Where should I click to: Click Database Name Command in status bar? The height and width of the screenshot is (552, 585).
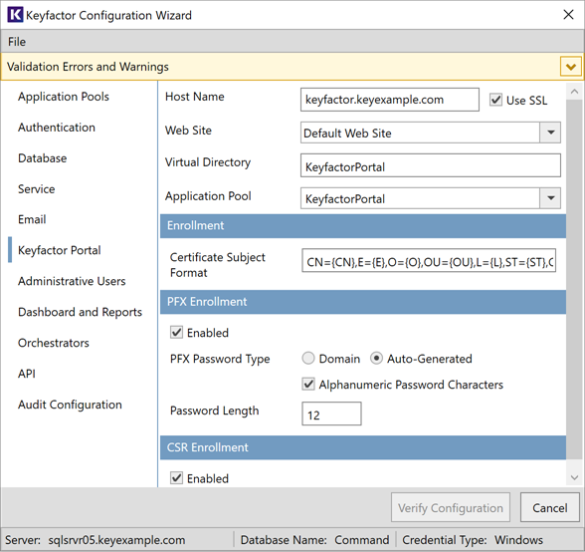314,540
